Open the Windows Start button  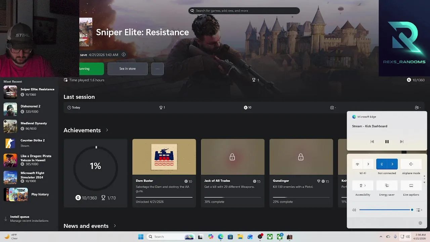click(x=141, y=237)
